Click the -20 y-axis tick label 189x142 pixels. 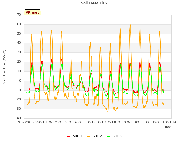click(x=18, y=99)
